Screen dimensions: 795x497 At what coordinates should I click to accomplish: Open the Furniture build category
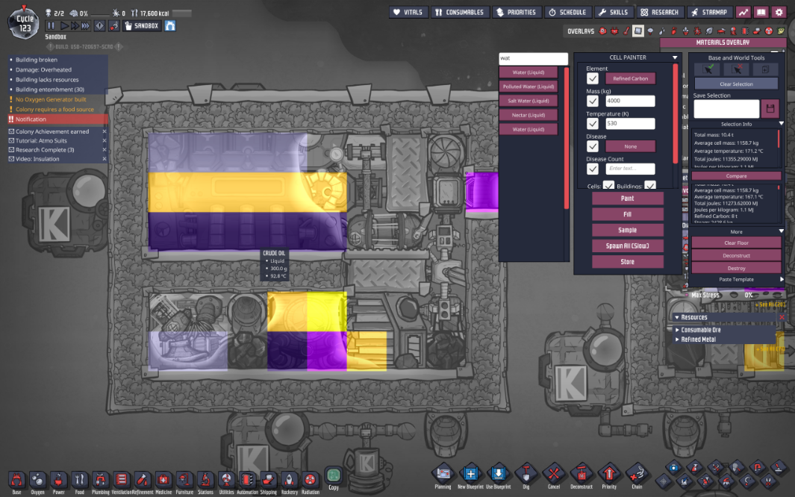(x=184, y=481)
